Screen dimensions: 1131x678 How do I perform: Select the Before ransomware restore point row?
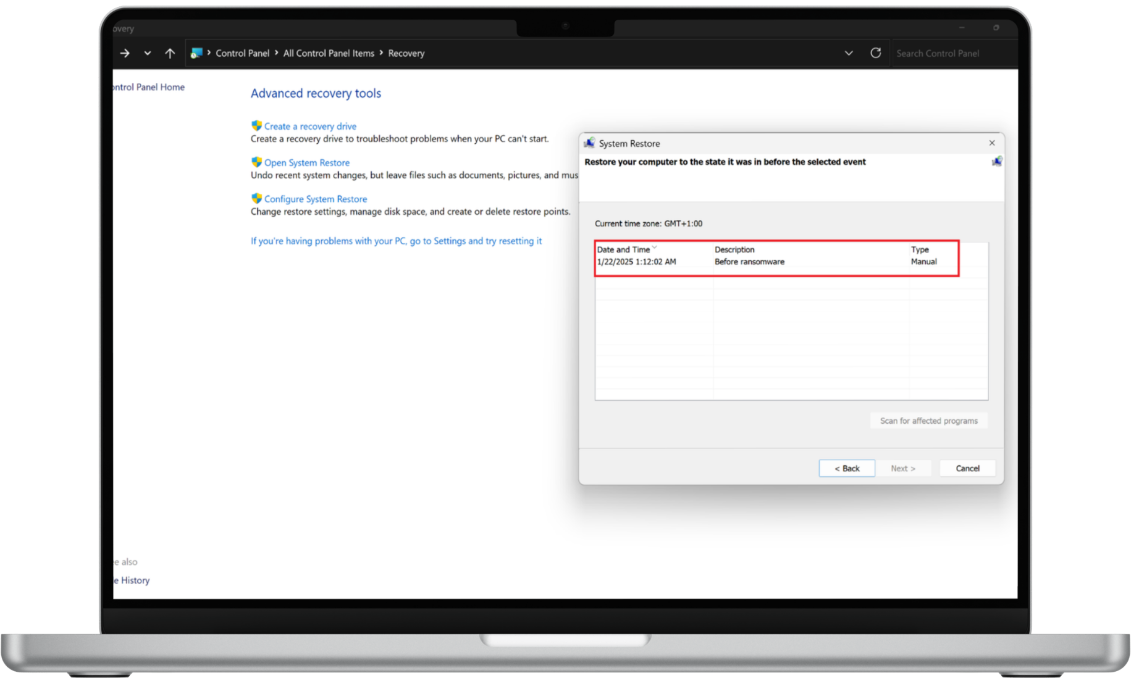(750, 261)
